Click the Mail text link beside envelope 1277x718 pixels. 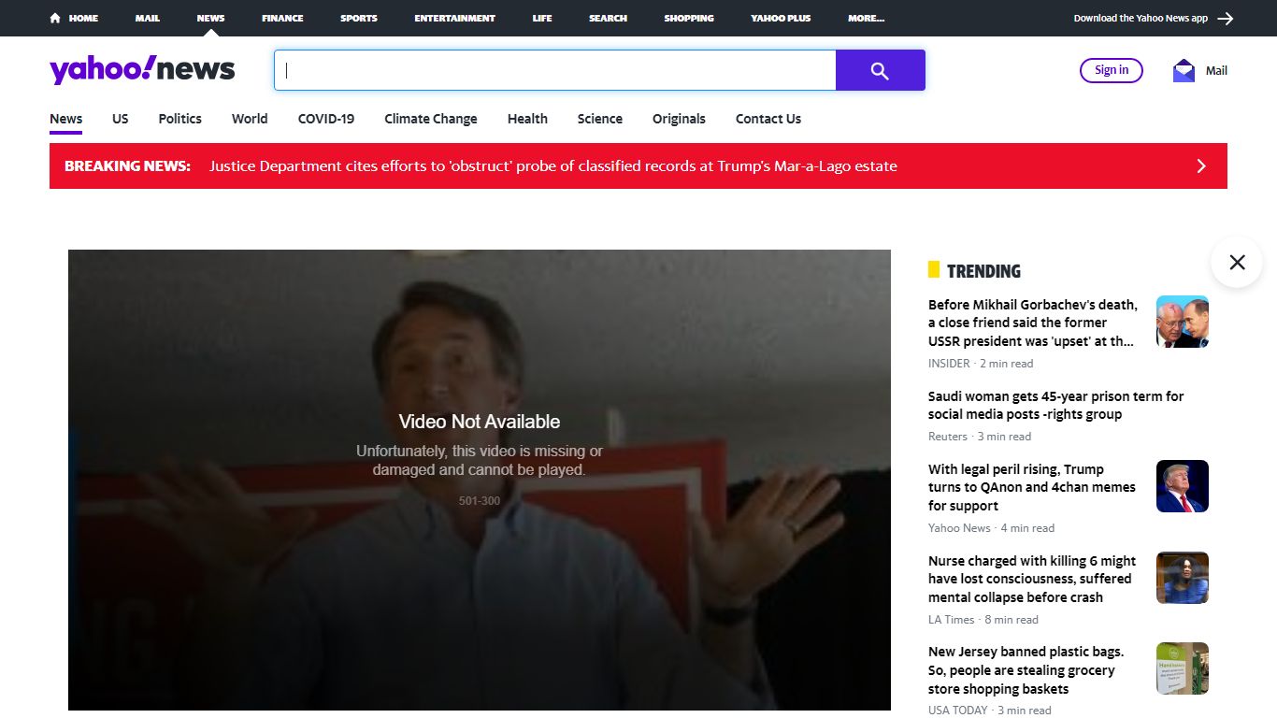[1216, 70]
